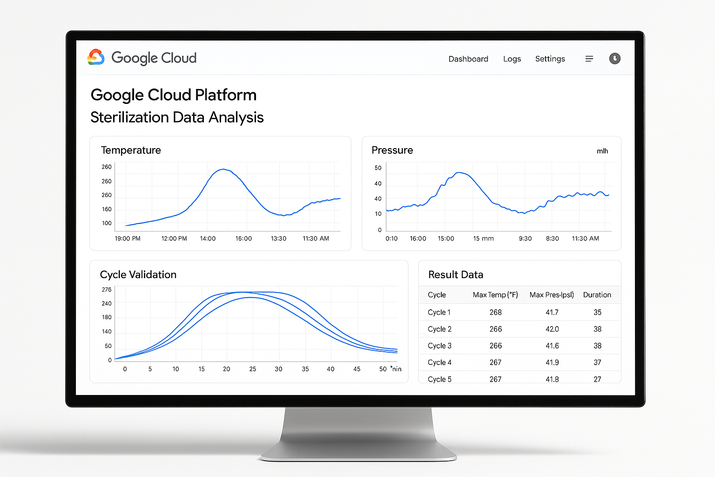Viewport: 715px width, 477px height.
Task: Click Cycle 4 pressure value 41.9
Action: click(x=552, y=362)
